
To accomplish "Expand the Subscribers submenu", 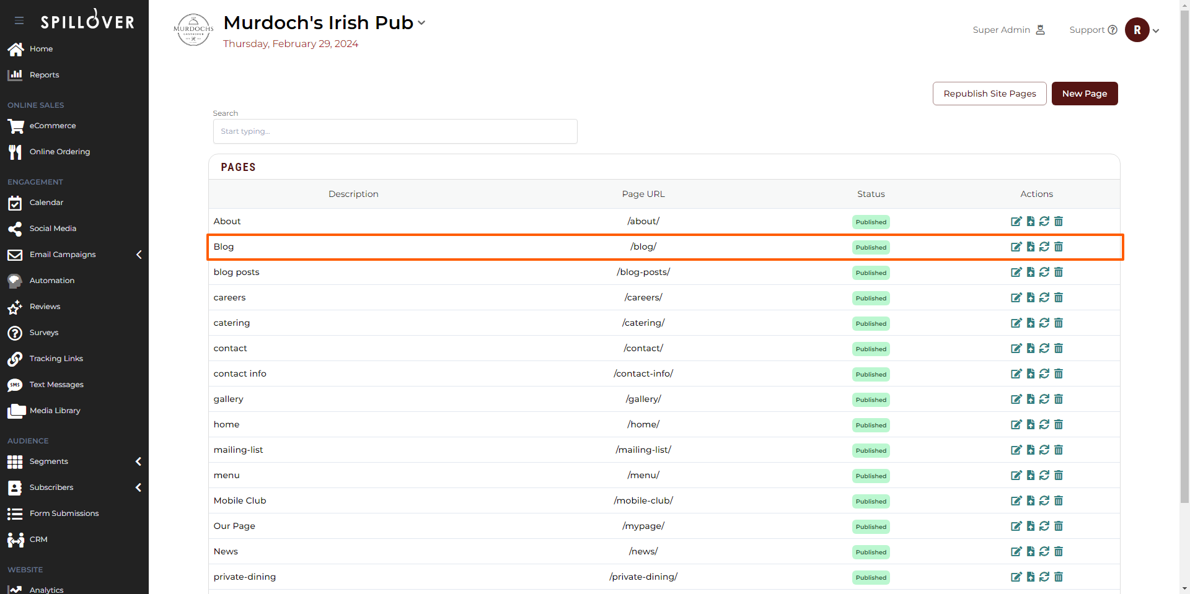I will point(139,487).
